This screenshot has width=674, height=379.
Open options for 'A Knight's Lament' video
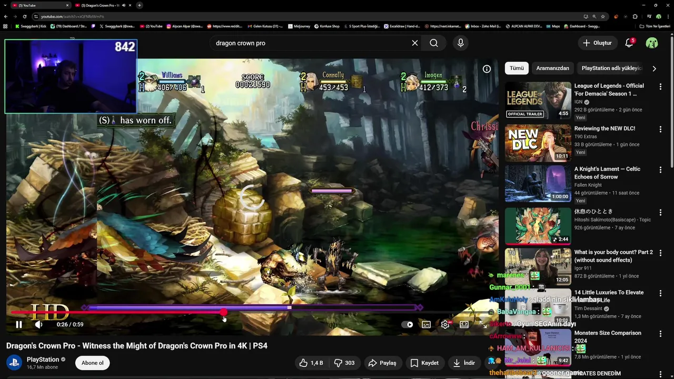pos(660,169)
